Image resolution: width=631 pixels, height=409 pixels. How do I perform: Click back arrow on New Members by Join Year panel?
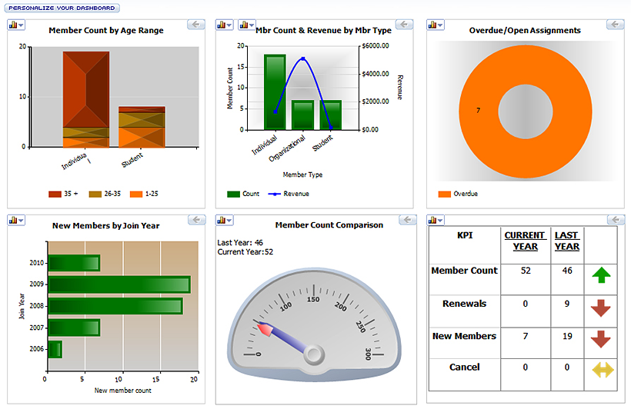point(196,220)
